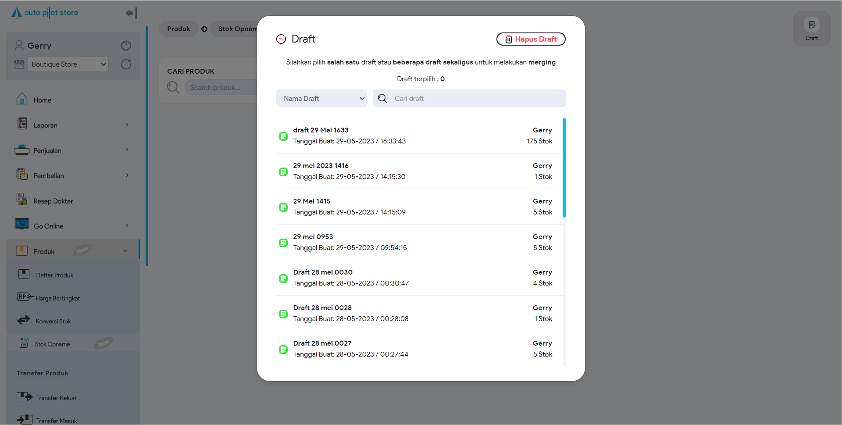Screen dimensions: 842x425
Task: Select the 29 mei 2023 1416 draft marker
Action: coord(283,172)
